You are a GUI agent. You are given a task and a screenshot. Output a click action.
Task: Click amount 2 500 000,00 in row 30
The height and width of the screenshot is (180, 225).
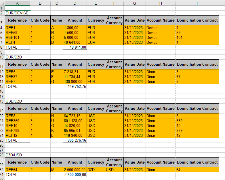coord(75,170)
